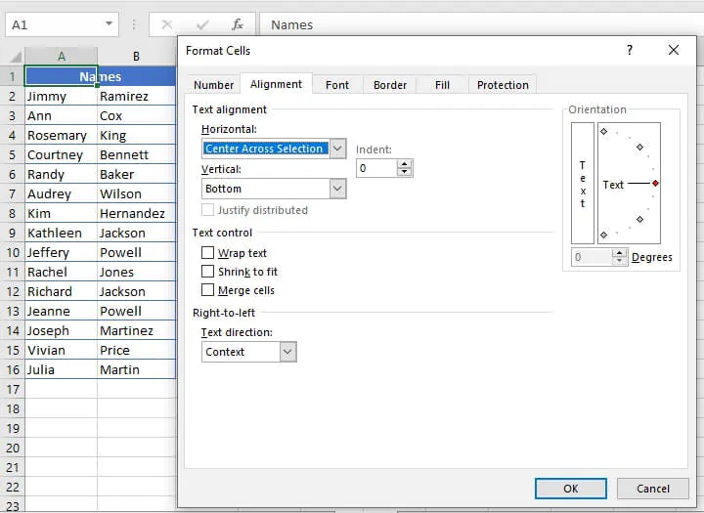Open the Horizontal alignment dropdown
704x513 pixels.
(337, 149)
